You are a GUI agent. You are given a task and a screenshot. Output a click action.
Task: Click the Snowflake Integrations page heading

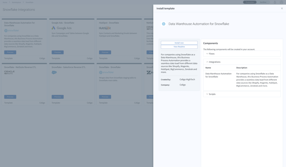[19, 10]
